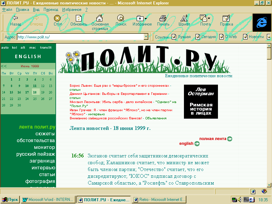Open the Почта mail toolbar button
The height and width of the screenshot is (204, 272).
(205, 21)
